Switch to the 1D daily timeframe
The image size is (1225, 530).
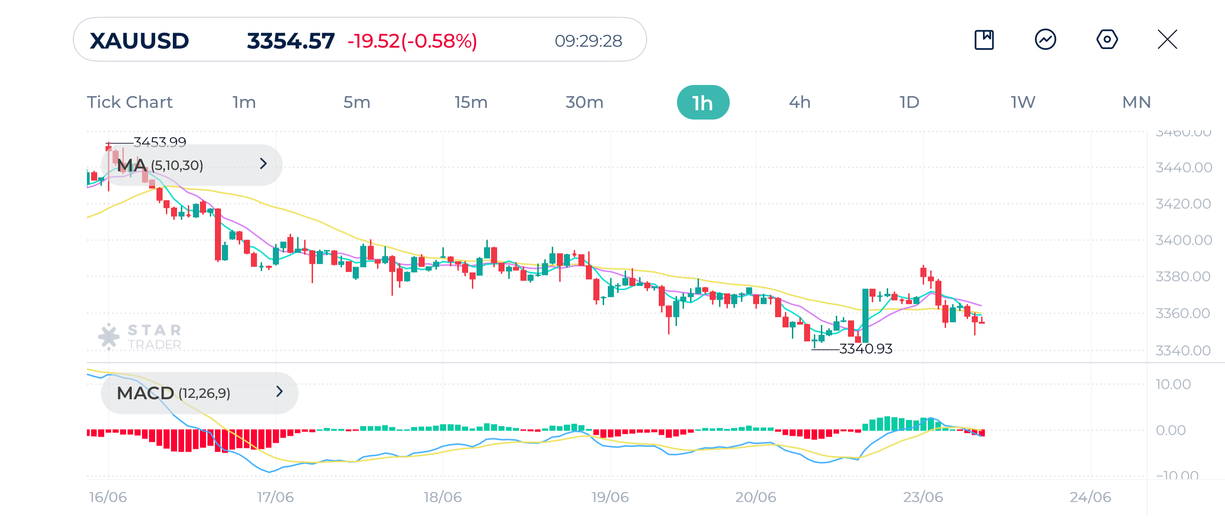pos(909,102)
